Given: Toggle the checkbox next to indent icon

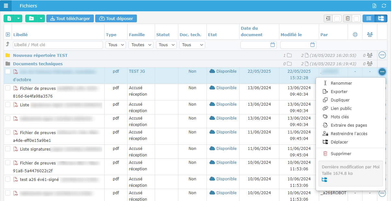Looking at the screenshot, I should [337, 19].
